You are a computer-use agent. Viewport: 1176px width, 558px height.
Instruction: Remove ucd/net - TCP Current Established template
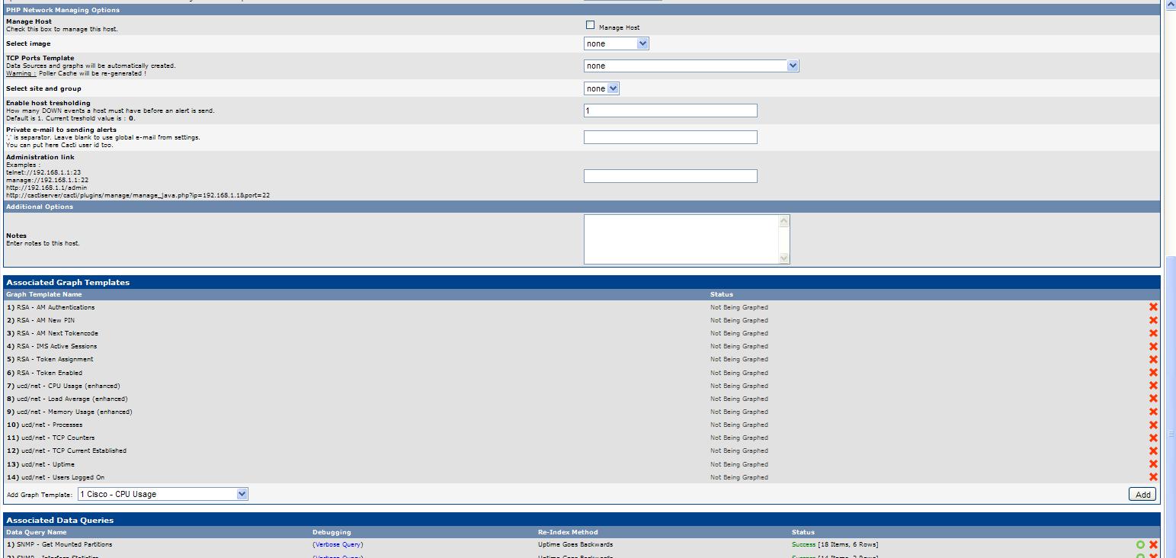[x=1153, y=451]
